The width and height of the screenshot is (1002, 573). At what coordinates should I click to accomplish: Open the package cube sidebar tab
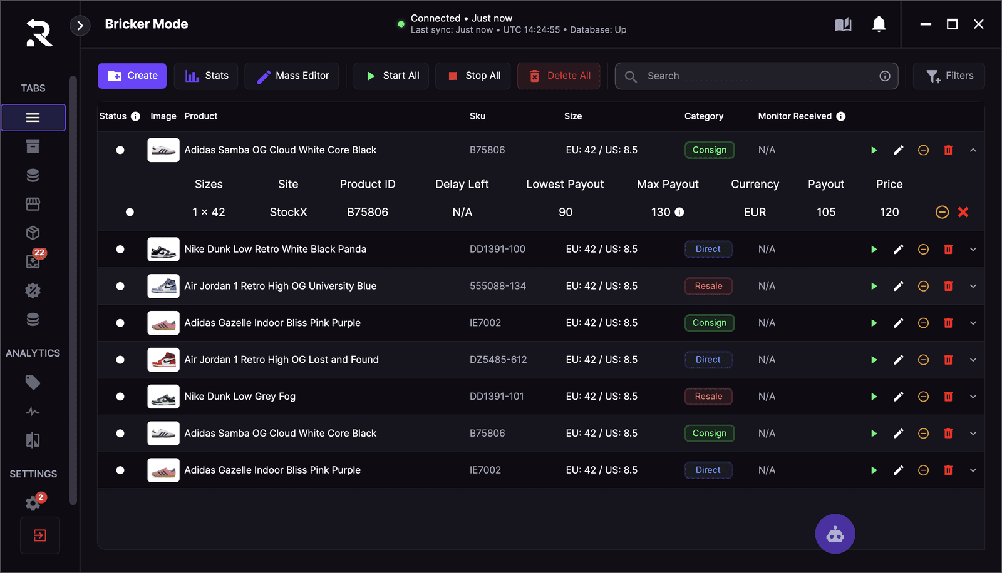click(x=33, y=233)
